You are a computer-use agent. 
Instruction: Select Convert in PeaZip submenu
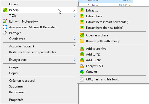[x=113, y=72]
